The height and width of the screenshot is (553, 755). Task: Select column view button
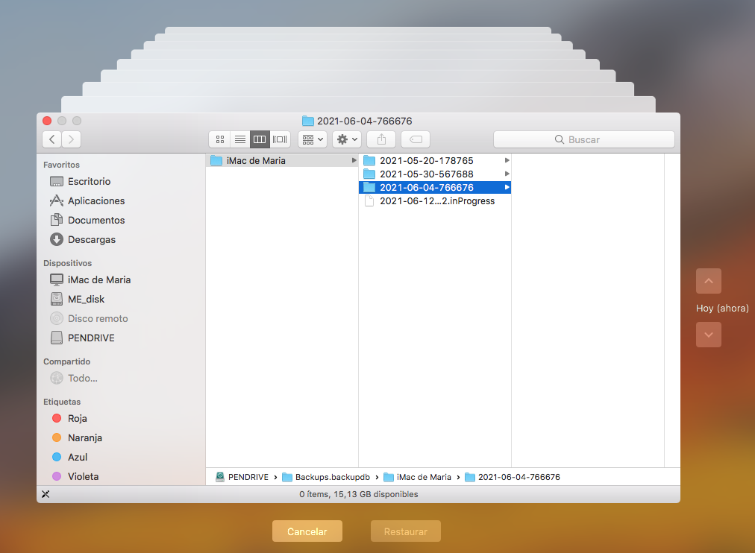[x=260, y=139]
